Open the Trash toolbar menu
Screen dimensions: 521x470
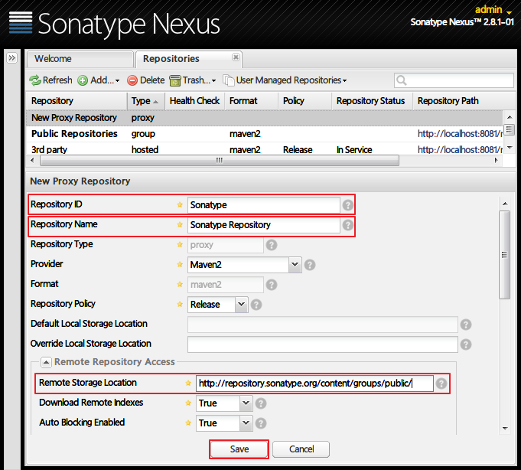pos(192,80)
